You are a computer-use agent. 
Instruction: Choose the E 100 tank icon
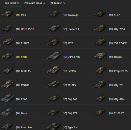(x=7, y=98)
